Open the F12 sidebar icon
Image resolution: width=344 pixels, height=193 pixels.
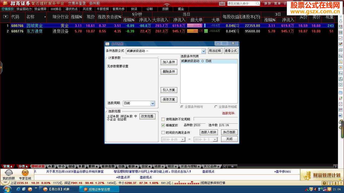(341, 73)
